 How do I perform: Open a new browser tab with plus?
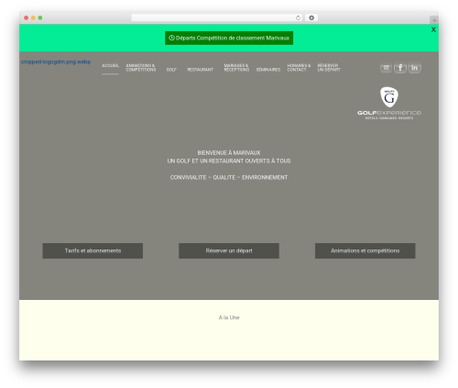pos(434,20)
